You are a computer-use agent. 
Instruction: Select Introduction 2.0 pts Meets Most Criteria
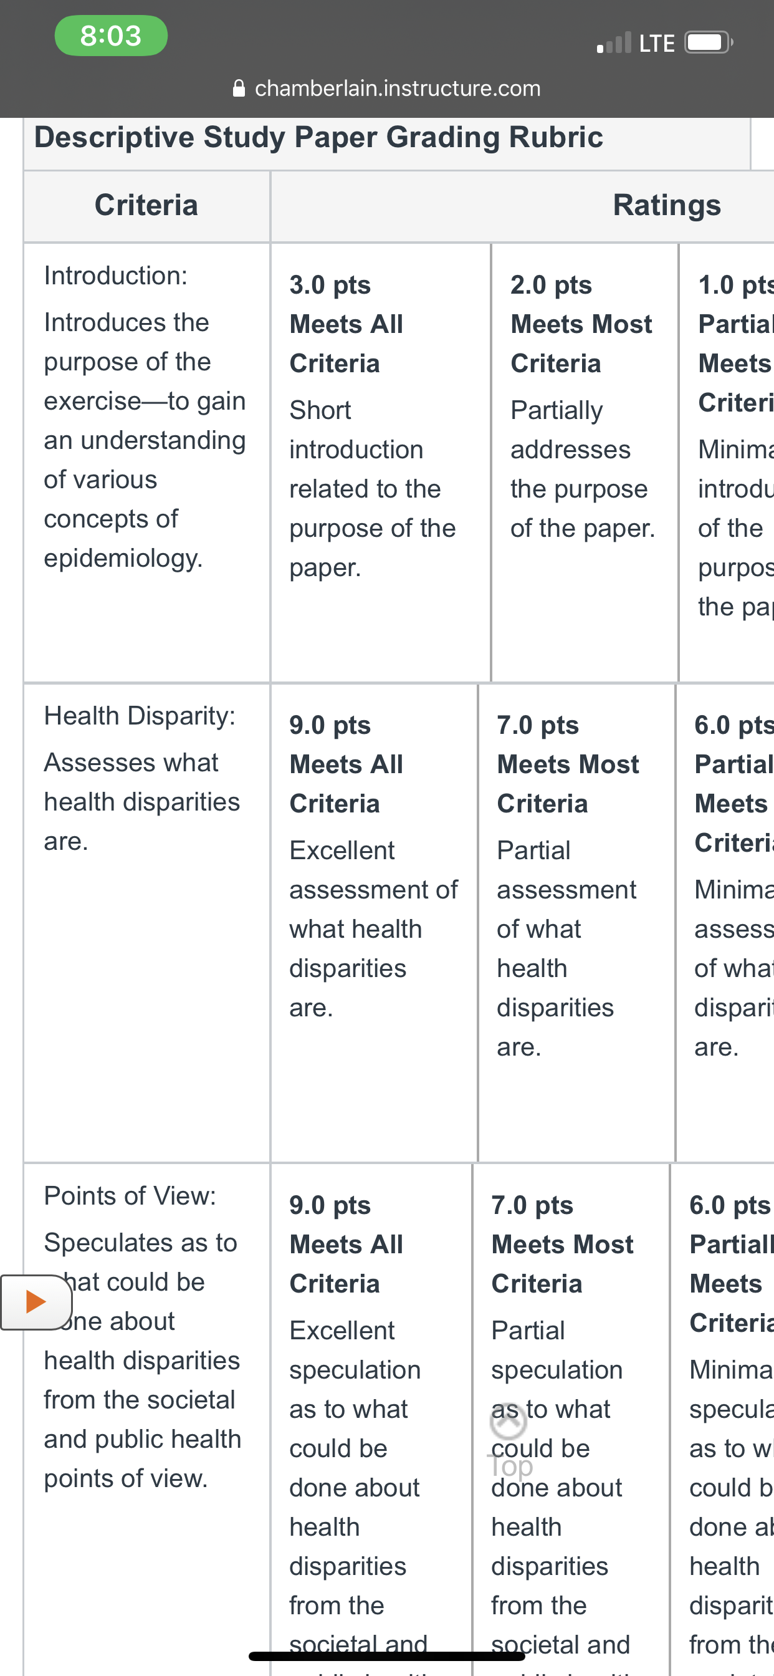pos(585,463)
